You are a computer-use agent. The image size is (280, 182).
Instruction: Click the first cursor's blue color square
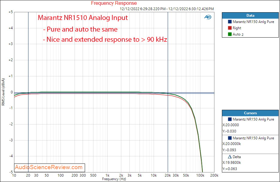click(x=230, y=119)
